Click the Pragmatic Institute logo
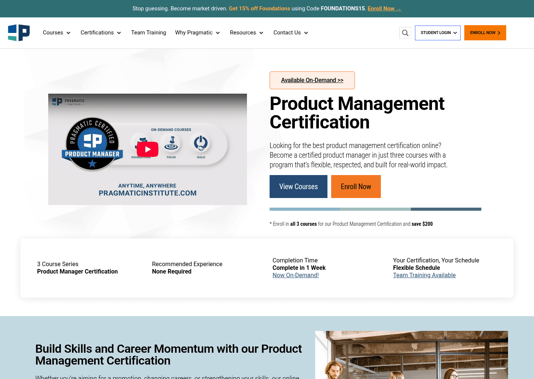 pyautogui.click(x=19, y=33)
